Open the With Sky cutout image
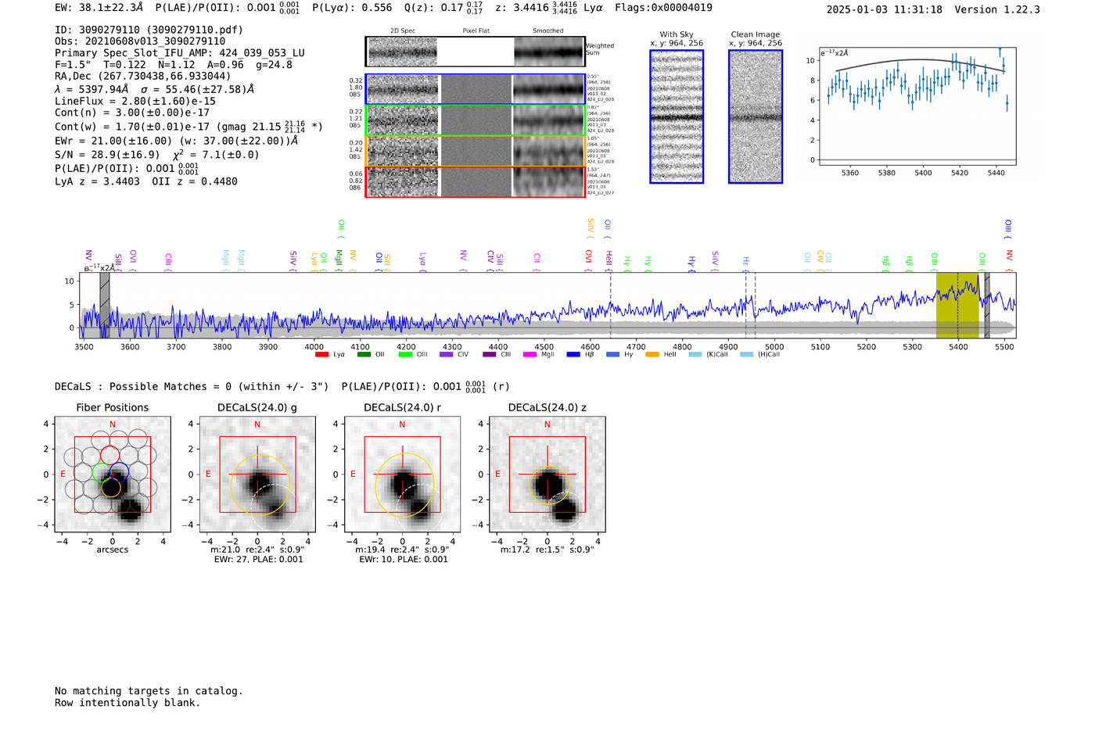 677,116
